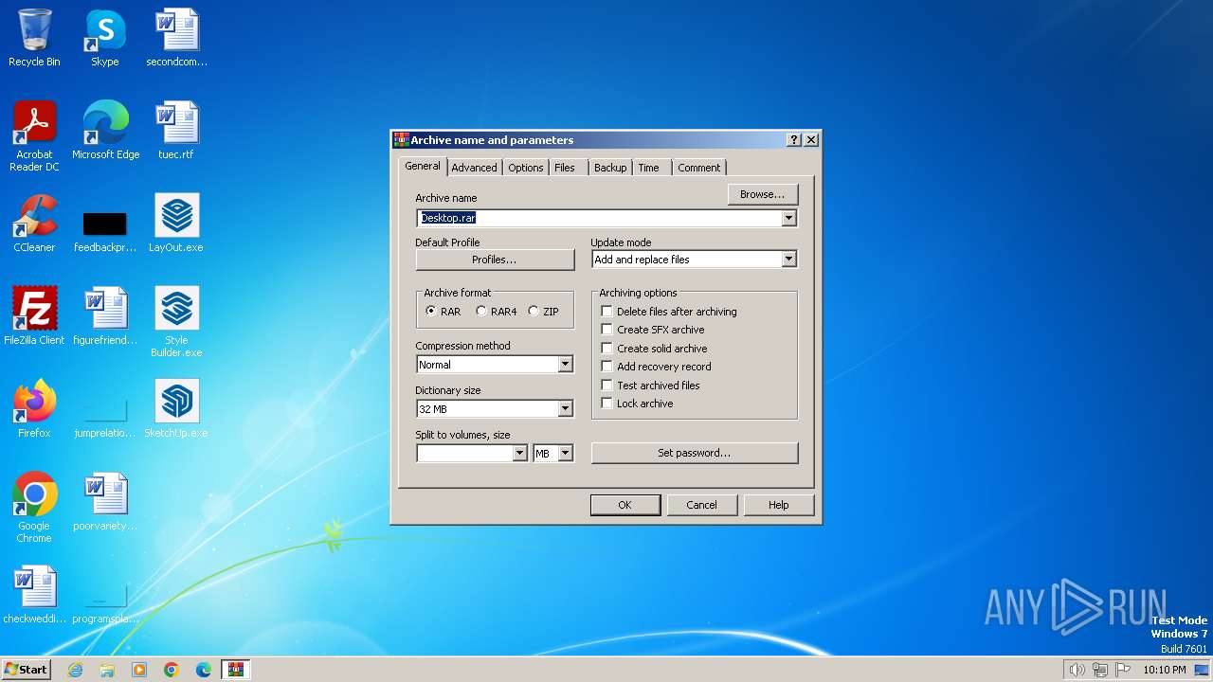Launch Firefox from the desktop
1213x682 pixels.
coord(34,409)
